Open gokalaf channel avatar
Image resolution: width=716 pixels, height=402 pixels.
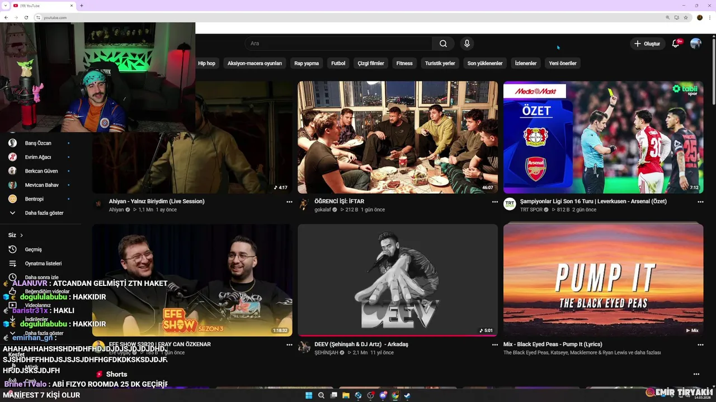[304, 204]
